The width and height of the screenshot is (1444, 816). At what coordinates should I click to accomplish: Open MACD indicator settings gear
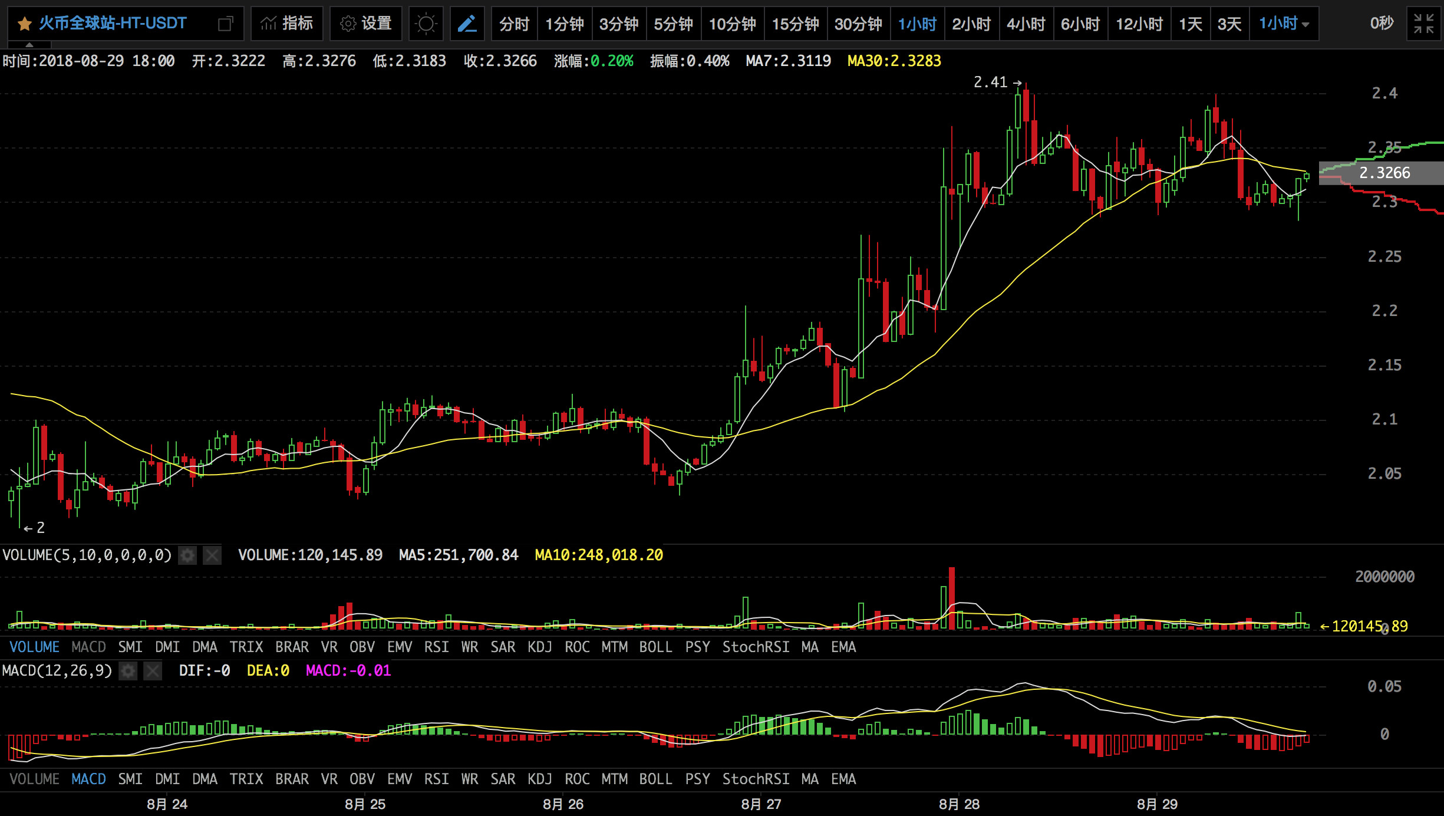tap(128, 671)
